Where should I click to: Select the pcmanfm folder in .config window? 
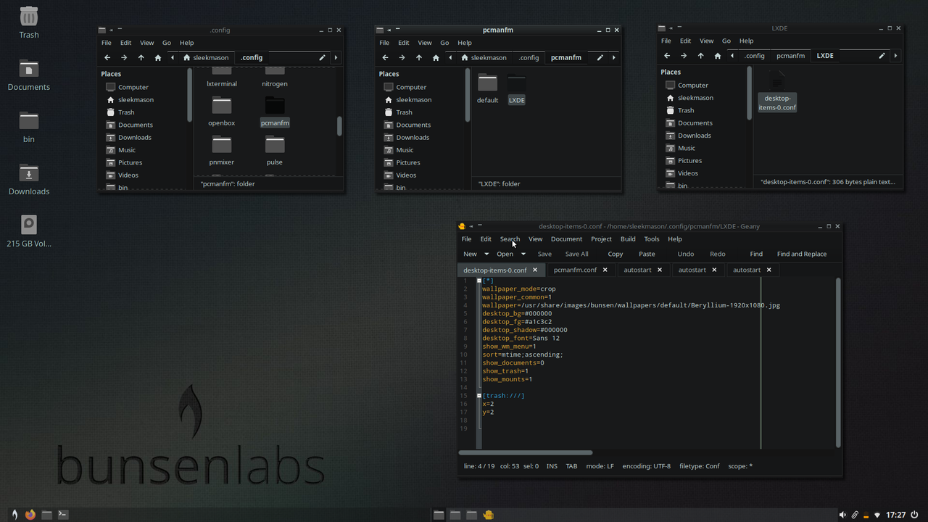(275, 111)
